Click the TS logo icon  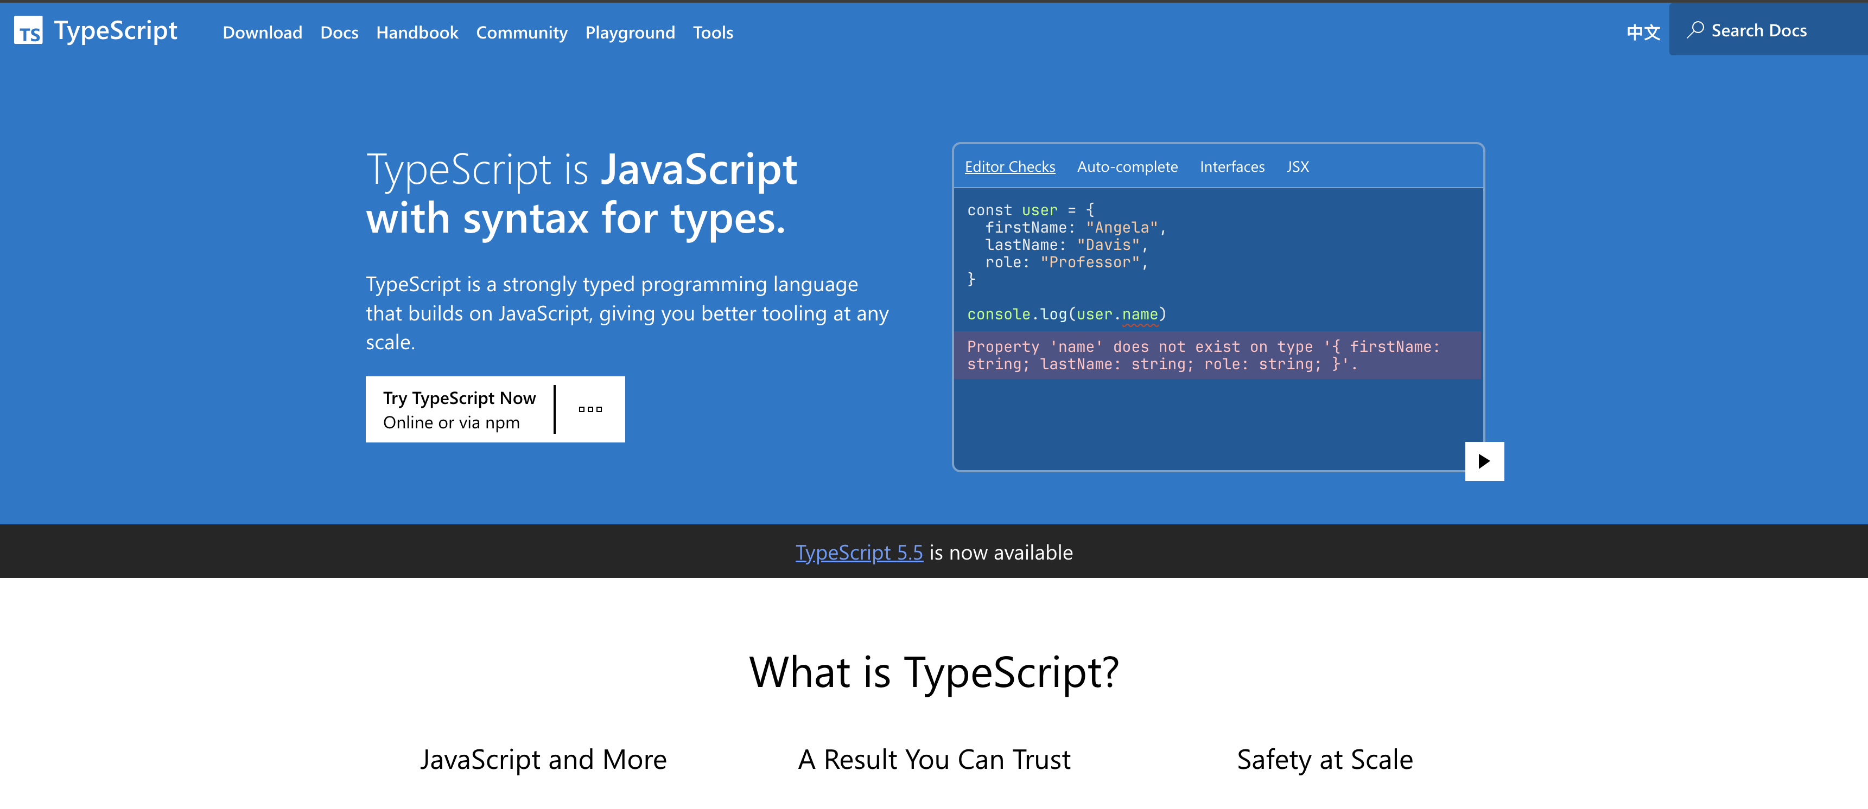pyautogui.click(x=28, y=30)
